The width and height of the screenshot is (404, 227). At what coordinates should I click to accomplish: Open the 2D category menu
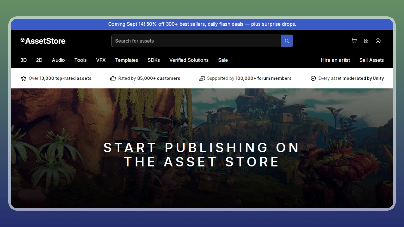point(39,60)
